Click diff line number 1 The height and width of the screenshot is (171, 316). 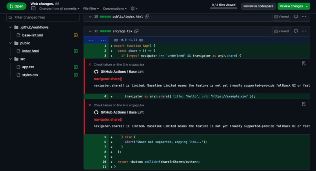tap(105, 46)
